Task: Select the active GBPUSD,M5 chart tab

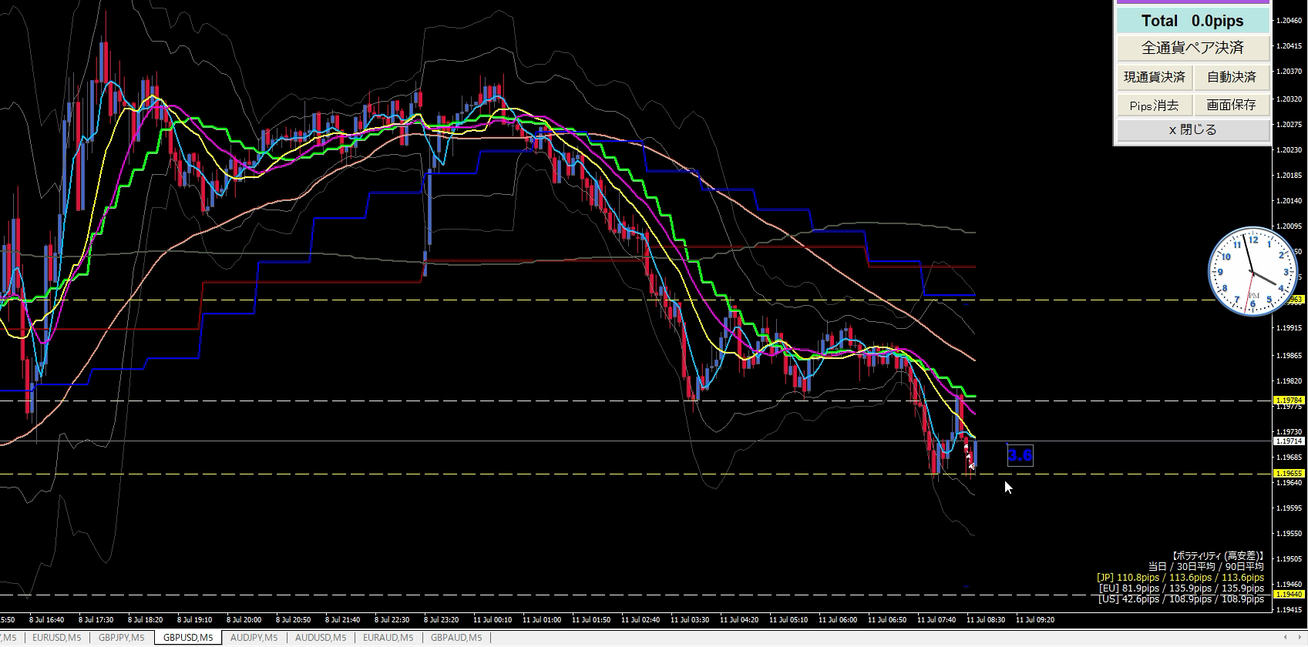Action: 188,638
